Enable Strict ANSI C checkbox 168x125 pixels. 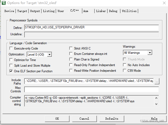[71, 48]
